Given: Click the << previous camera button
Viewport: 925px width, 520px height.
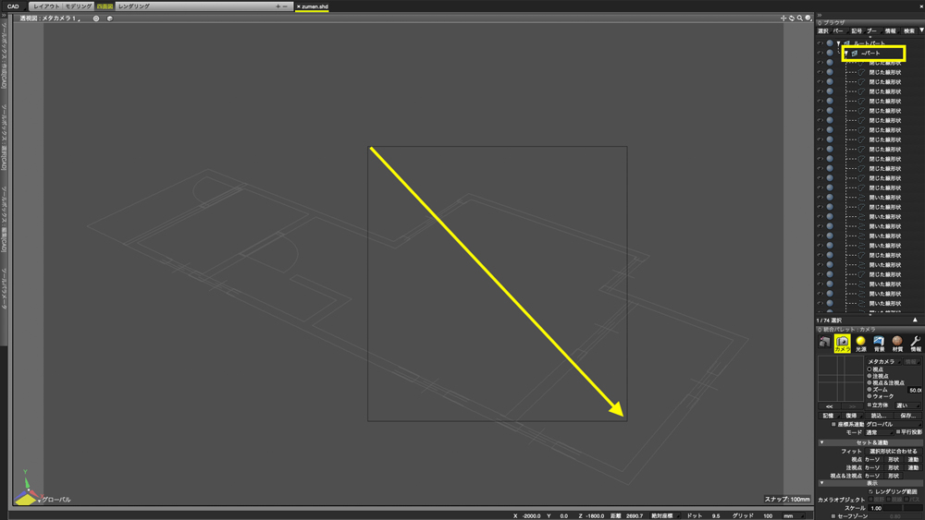Looking at the screenshot, I should [830, 406].
